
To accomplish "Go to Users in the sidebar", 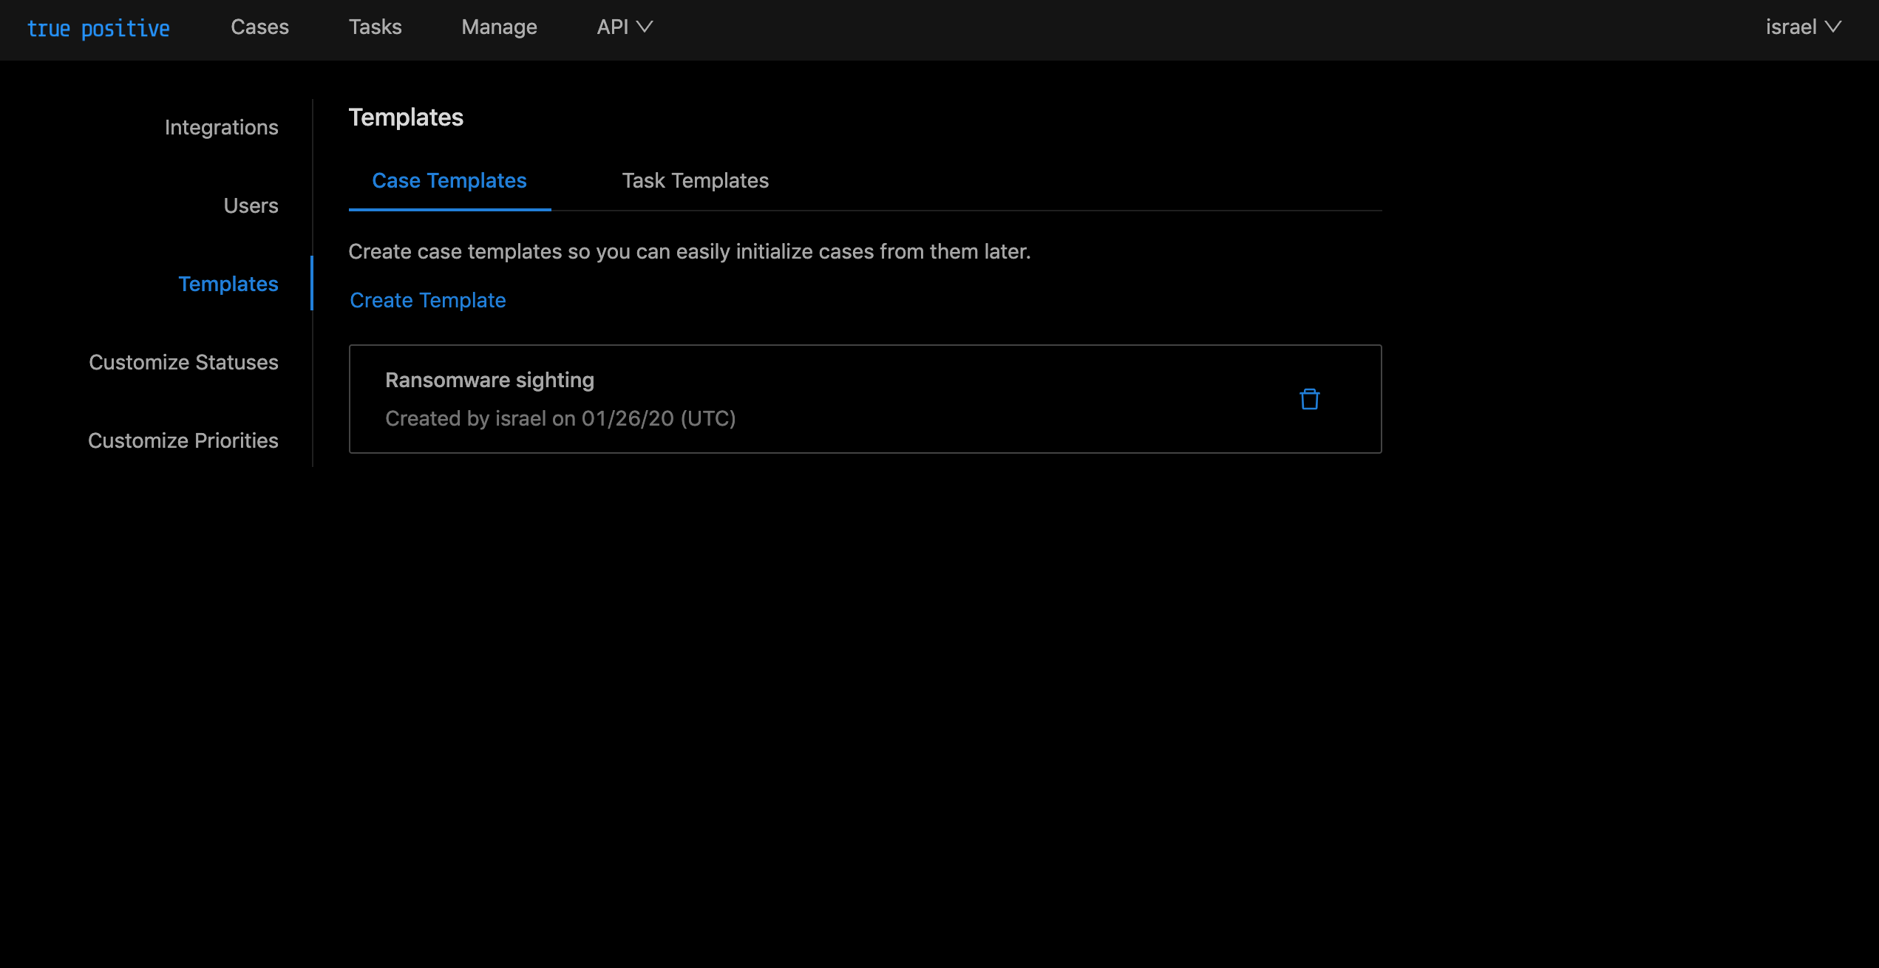I will point(251,205).
